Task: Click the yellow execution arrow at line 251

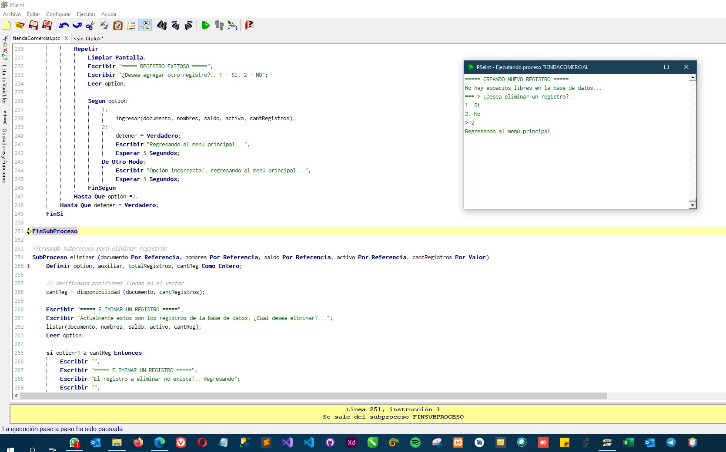Action: coord(29,231)
